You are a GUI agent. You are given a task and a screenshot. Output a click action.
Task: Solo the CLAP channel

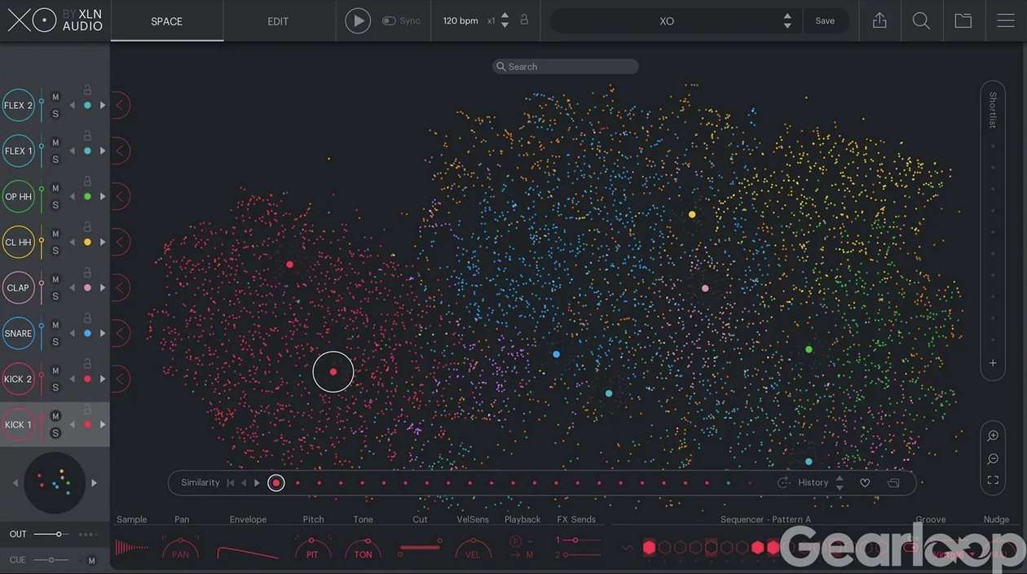pos(55,296)
